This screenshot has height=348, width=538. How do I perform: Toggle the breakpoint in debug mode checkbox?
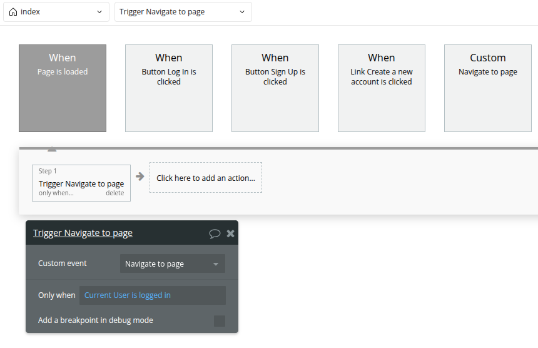tap(220, 321)
